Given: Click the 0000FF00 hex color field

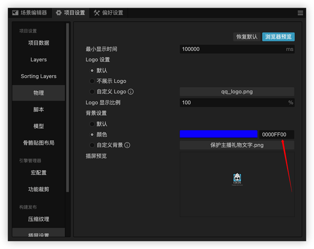Looking at the screenshot, I should point(277,134).
